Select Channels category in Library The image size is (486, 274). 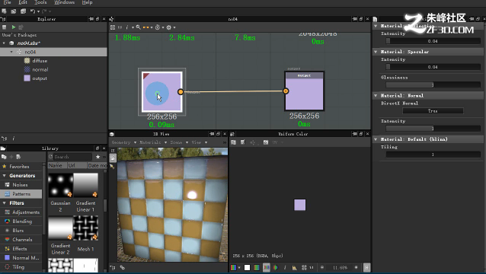(22, 240)
